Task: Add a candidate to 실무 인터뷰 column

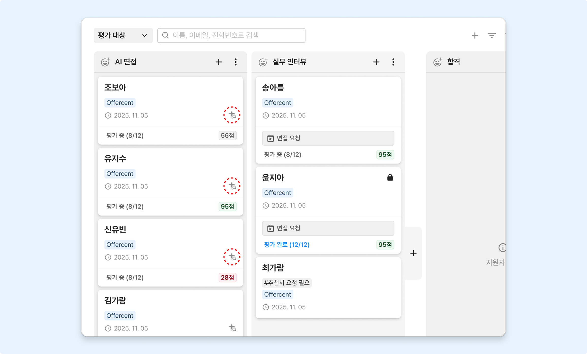Action: pos(376,62)
